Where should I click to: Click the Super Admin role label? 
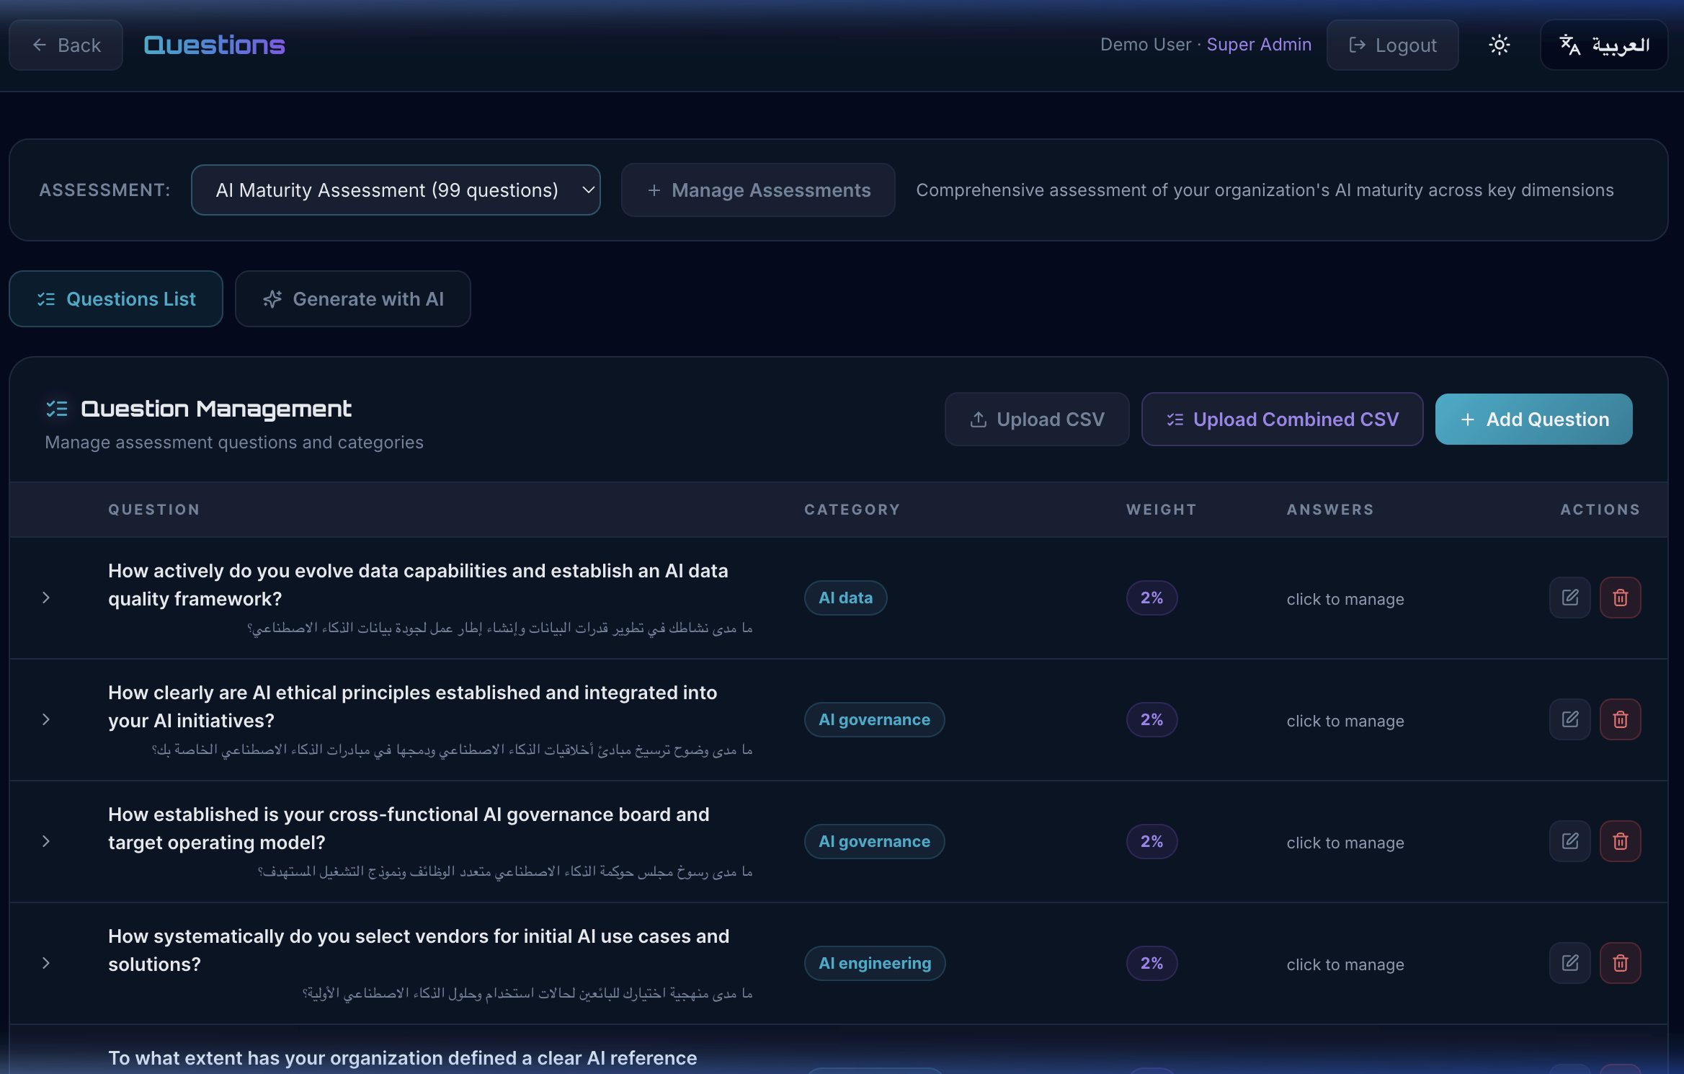click(1259, 45)
